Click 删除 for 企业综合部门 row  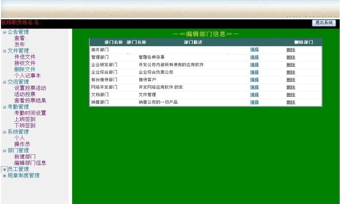pos(291,72)
